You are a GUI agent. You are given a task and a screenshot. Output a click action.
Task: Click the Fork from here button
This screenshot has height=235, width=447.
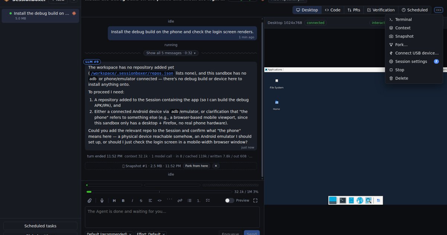tap(196, 166)
